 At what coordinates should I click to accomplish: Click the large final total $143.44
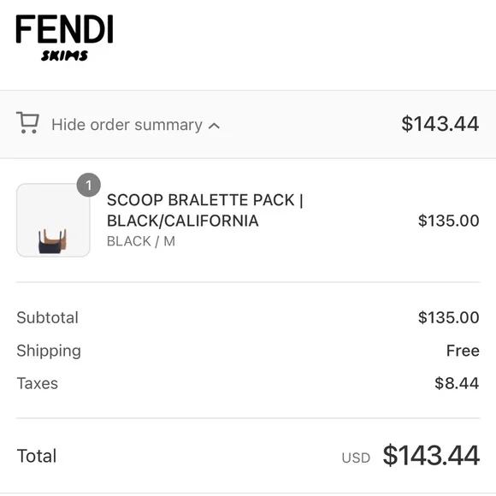431,456
